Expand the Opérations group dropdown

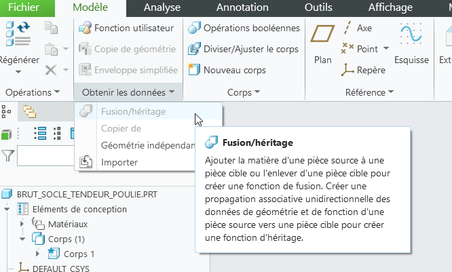pyautogui.click(x=33, y=92)
